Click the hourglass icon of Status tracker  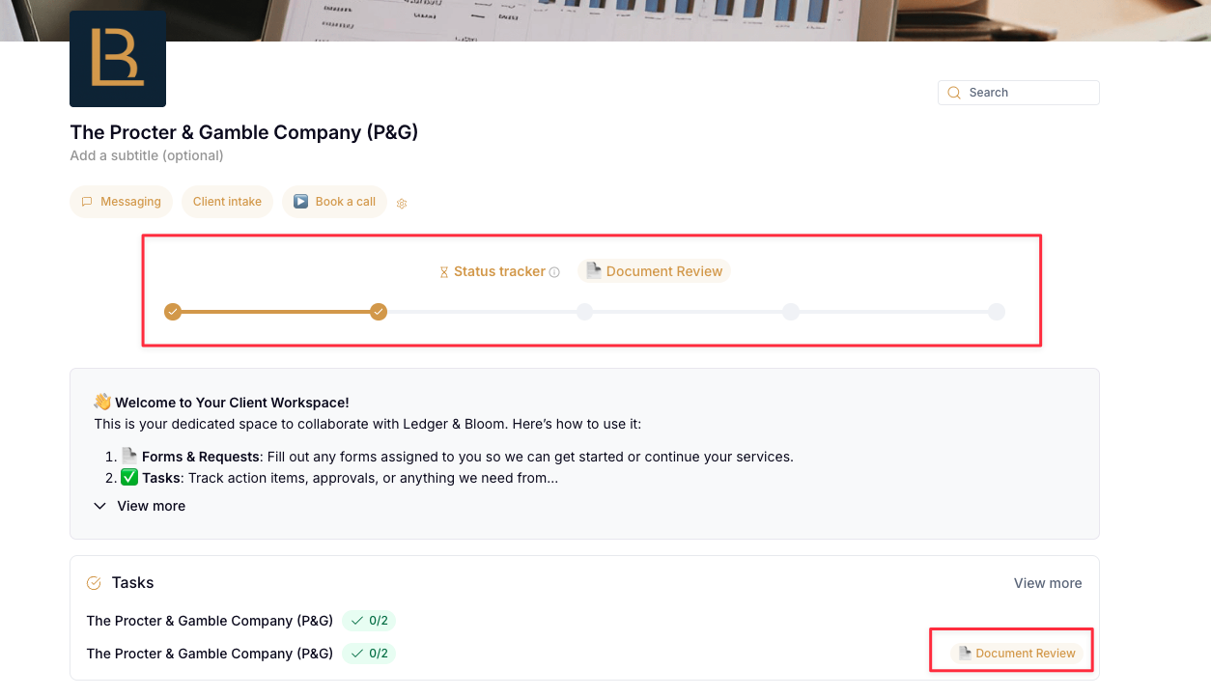point(444,272)
